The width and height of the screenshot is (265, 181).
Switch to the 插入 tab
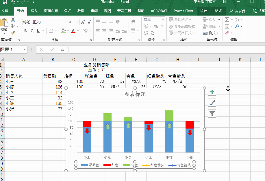coord(34,11)
